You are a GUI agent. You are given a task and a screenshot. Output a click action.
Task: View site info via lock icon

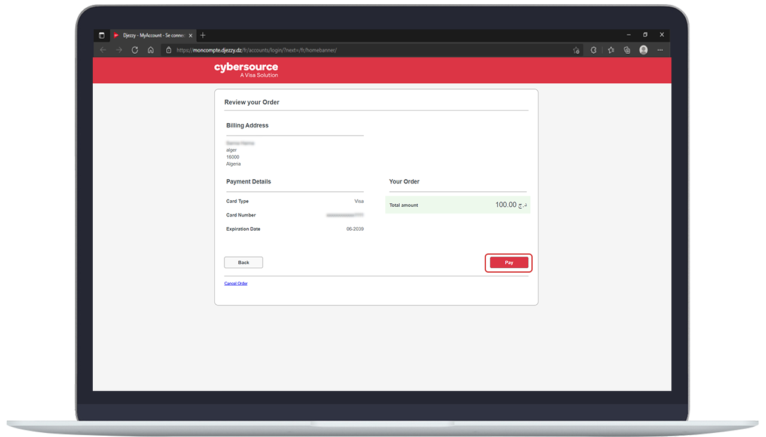click(x=169, y=50)
